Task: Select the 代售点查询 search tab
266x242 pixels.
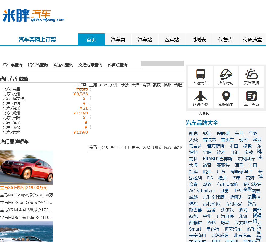Action: pyautogui.click(x=118, y=65)
